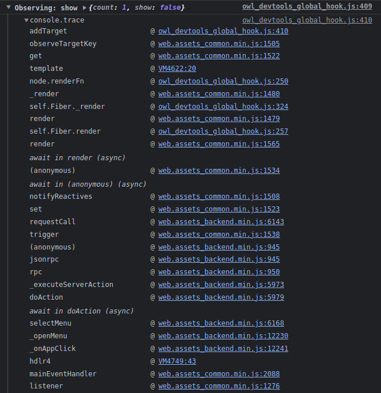This screenshot has height=393, width=381.
Task: Open web.assets_common.min.js:1508 for notifyReactives
Action: pyautogui.click(x=219, y=197)
